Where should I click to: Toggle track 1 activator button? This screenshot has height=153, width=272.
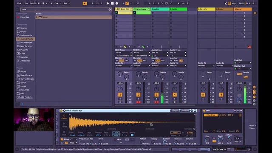[120, 94]
